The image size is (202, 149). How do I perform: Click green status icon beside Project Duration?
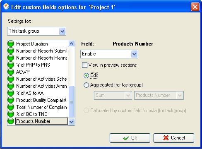point(11,43)
